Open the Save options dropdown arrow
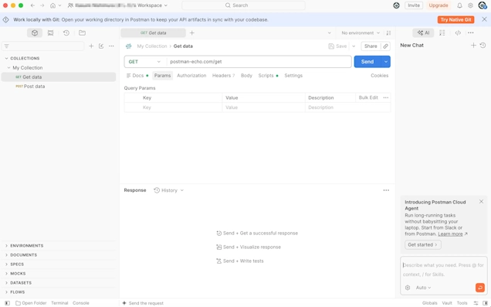This screenshot has width=491, height=307. pyautogui.click(x=354, y=46)
